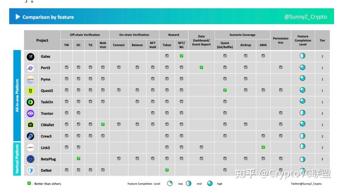The height and width of the screenshot is (189, 340).
Task: Click the Permissionless column header
Action: tap(281, 40)
